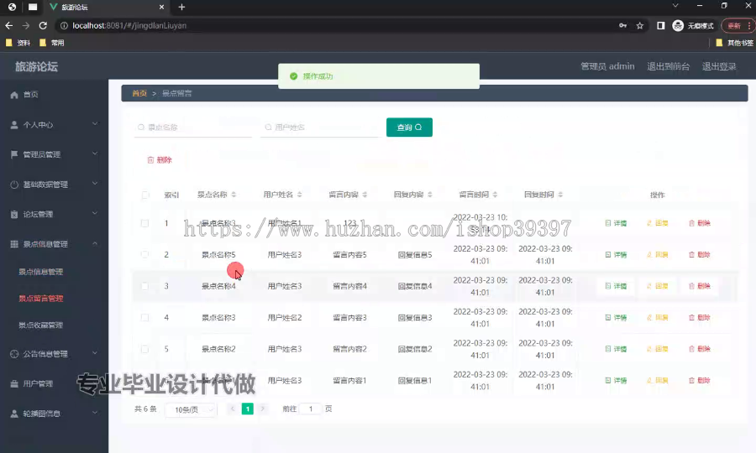Check the row 1 checkbox
The image size is (756, 453).
pyautogui.click(x=144, y=223)
